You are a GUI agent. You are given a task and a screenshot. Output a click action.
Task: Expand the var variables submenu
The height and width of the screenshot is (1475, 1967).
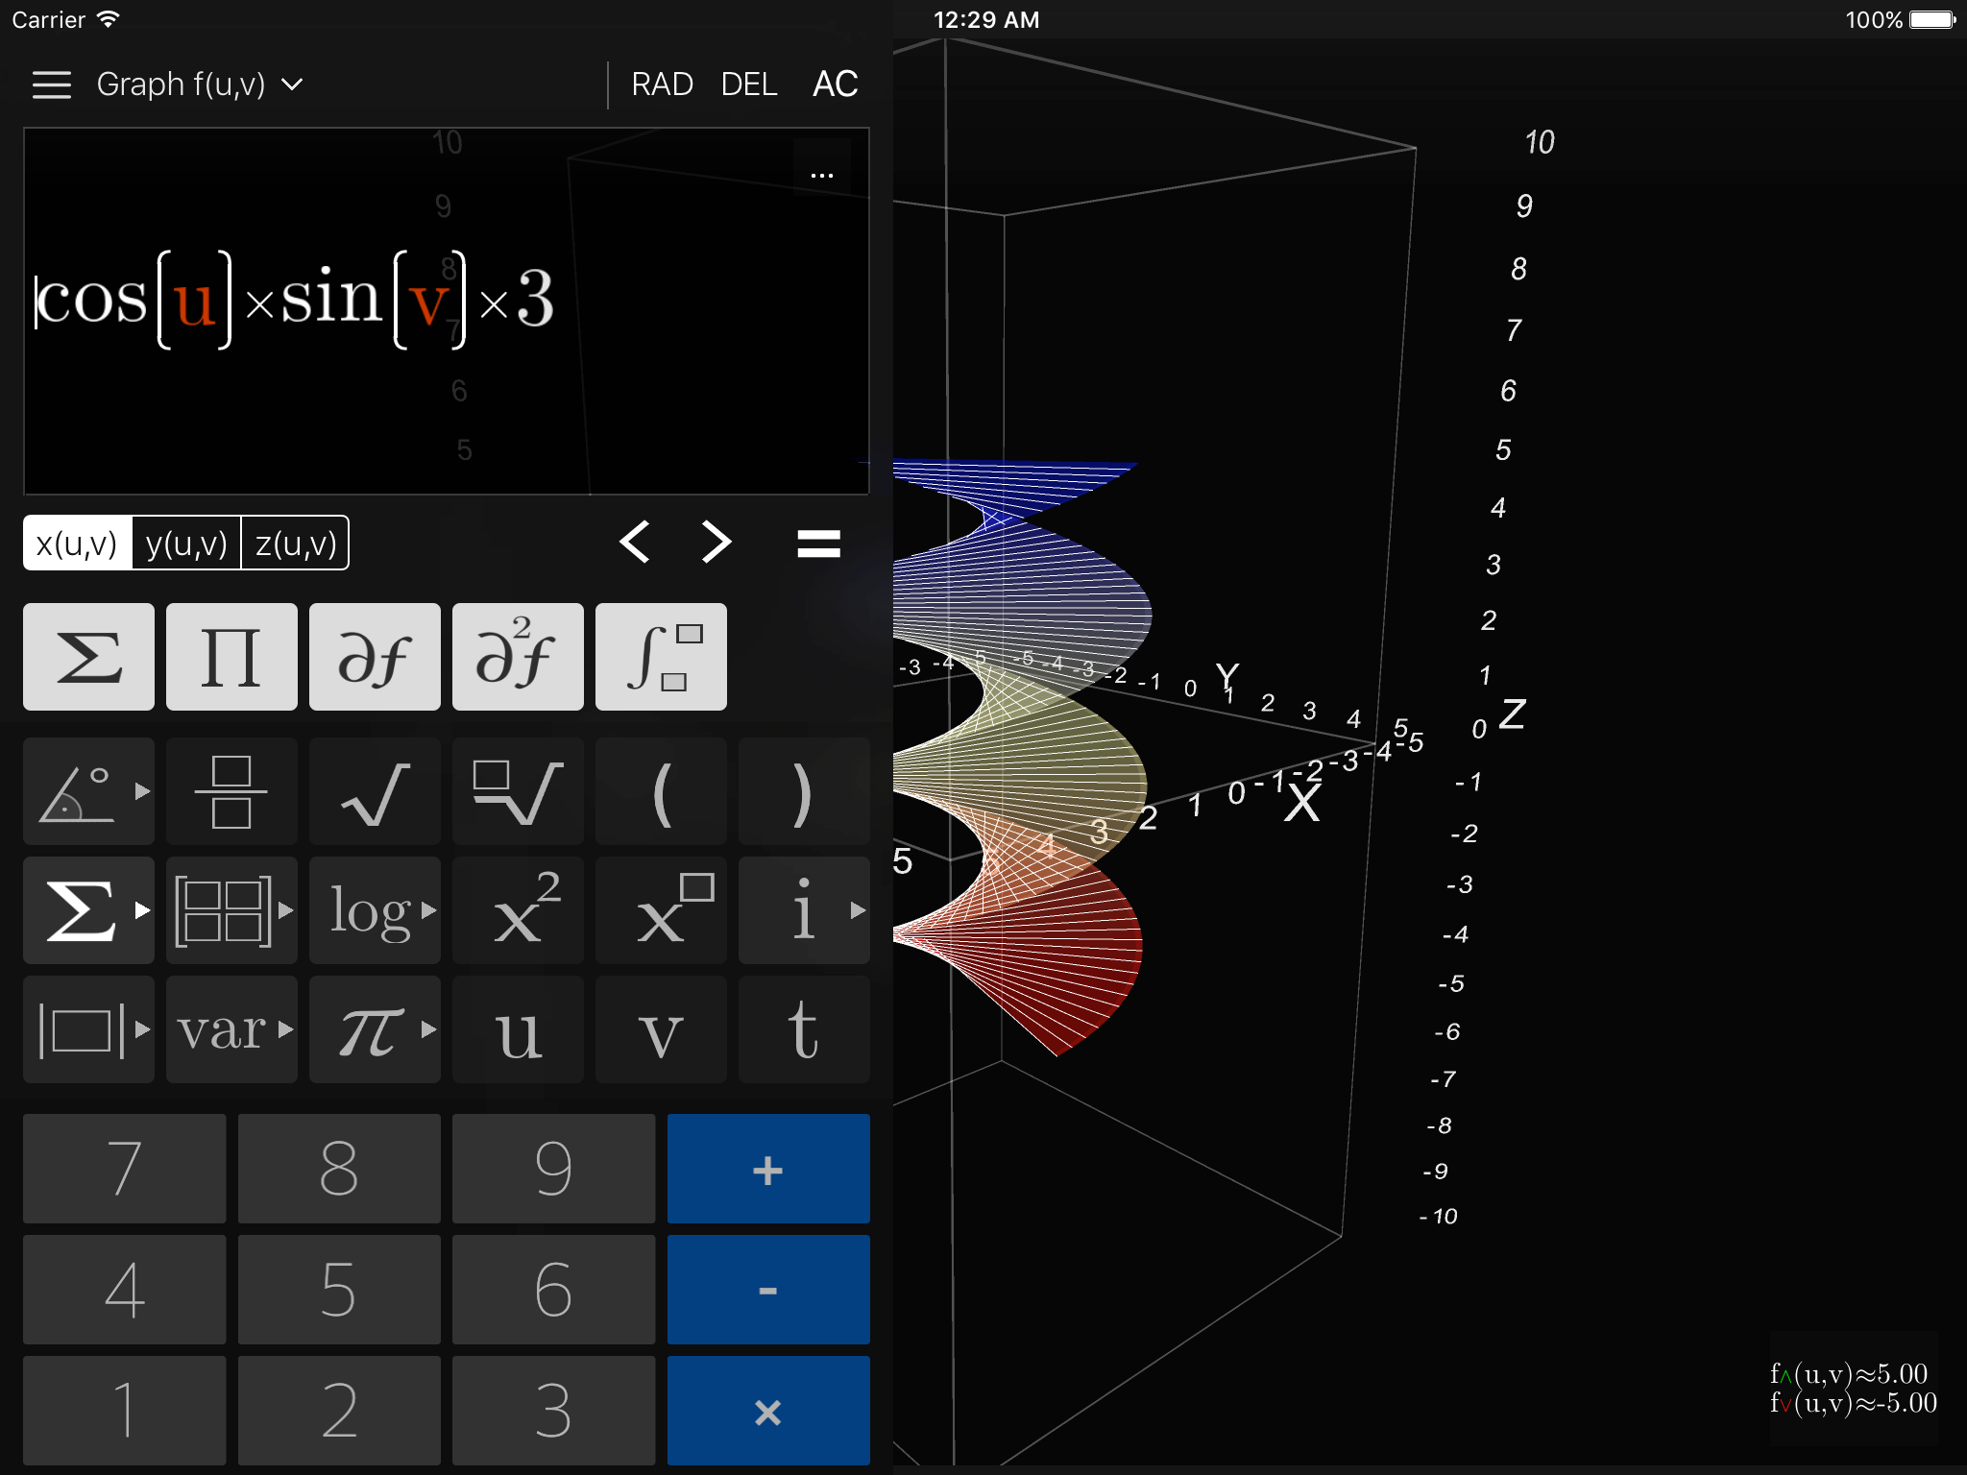tap(231, 1029)
